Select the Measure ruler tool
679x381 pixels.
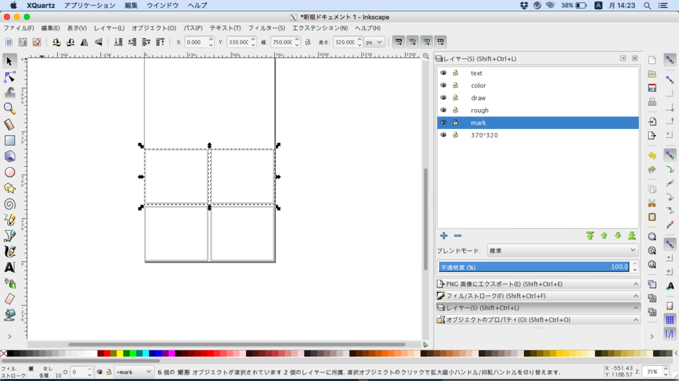pos(9,124)
